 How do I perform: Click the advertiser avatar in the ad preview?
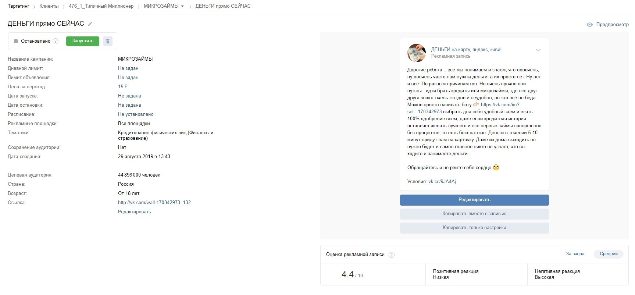[x=416, y=53]
